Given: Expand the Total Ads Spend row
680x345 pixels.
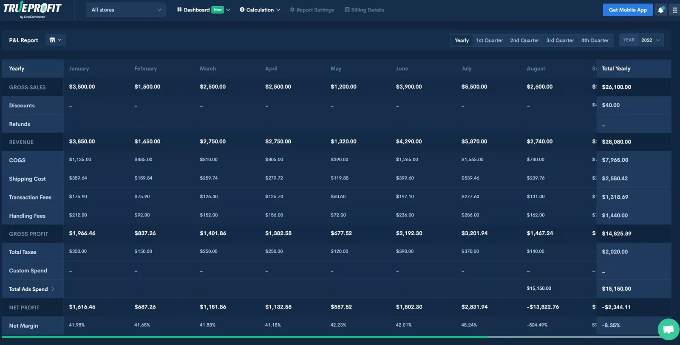Looking at the screenshot, I should click(53, 289).
